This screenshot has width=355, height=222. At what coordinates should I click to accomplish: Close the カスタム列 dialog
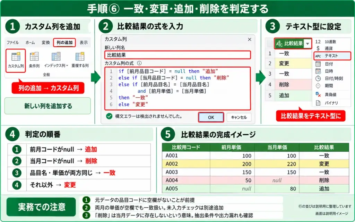pos(250,39)
